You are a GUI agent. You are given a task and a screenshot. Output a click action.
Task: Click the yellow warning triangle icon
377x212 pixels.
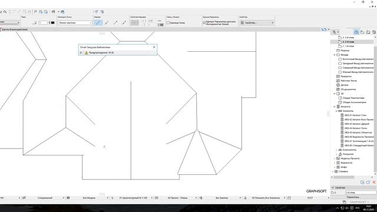click(x=87, y=52)
